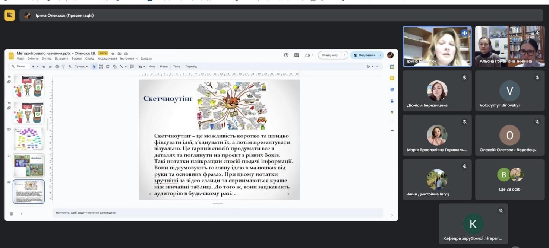The height and width of the screenshot is (248, 549).
Task: Click muted mic icon on Олексій Олегович Воробець tile
Action: click(x=537, y=122)
